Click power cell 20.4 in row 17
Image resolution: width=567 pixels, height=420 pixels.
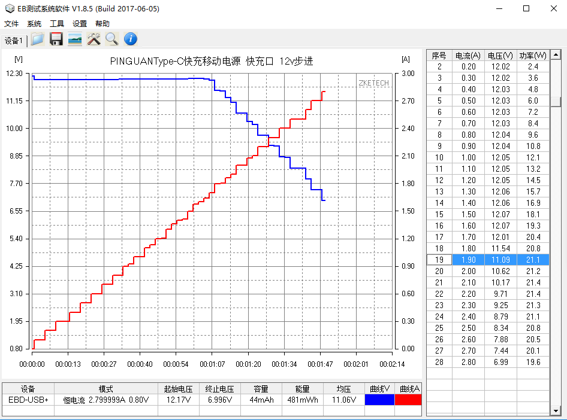pos(533,237)
